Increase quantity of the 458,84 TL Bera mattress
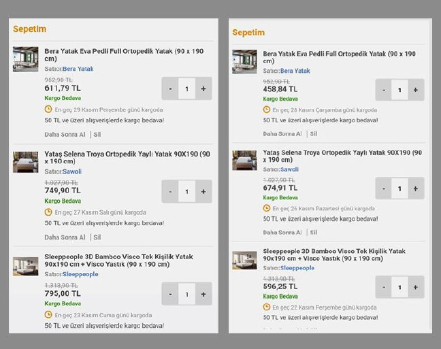This screenshot has width=441, height=349. pyautogui.click(x=415, y=90)
